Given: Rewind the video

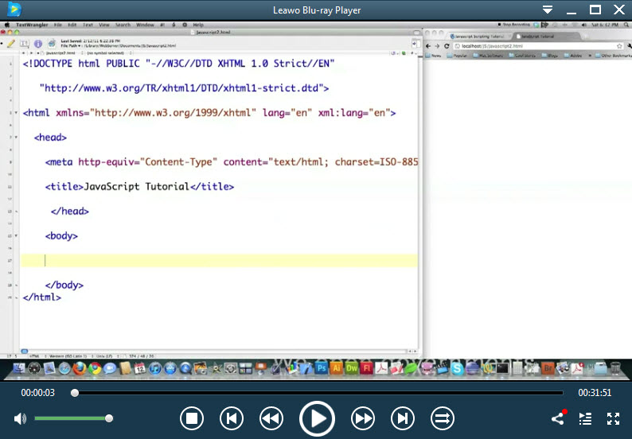Looking at the screenshot, I should (271, 419).
